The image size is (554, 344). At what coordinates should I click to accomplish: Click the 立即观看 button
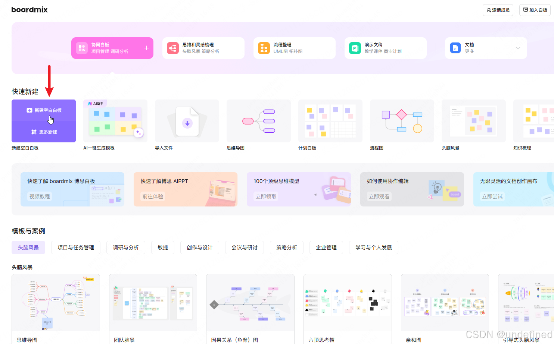[x=379, y=196]
